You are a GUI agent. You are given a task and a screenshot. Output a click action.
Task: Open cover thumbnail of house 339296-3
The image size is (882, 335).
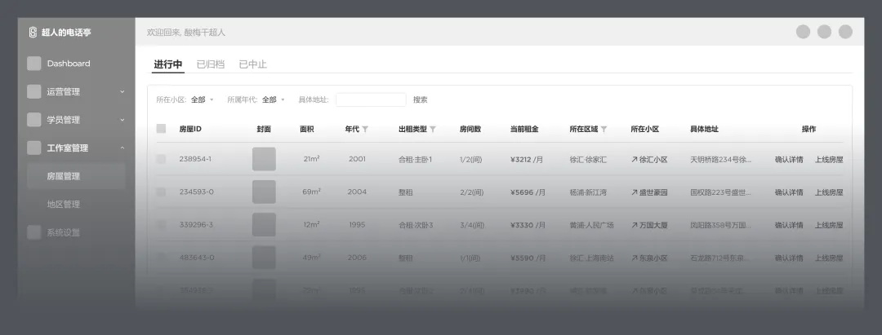point(264,224)
